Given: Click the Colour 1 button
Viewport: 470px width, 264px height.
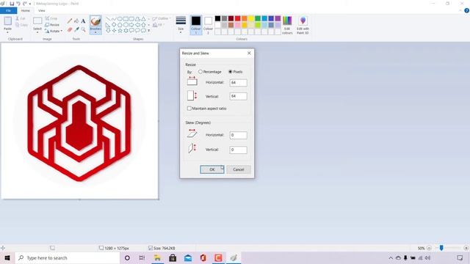Looking at the screenshot, I should [196, 25].
